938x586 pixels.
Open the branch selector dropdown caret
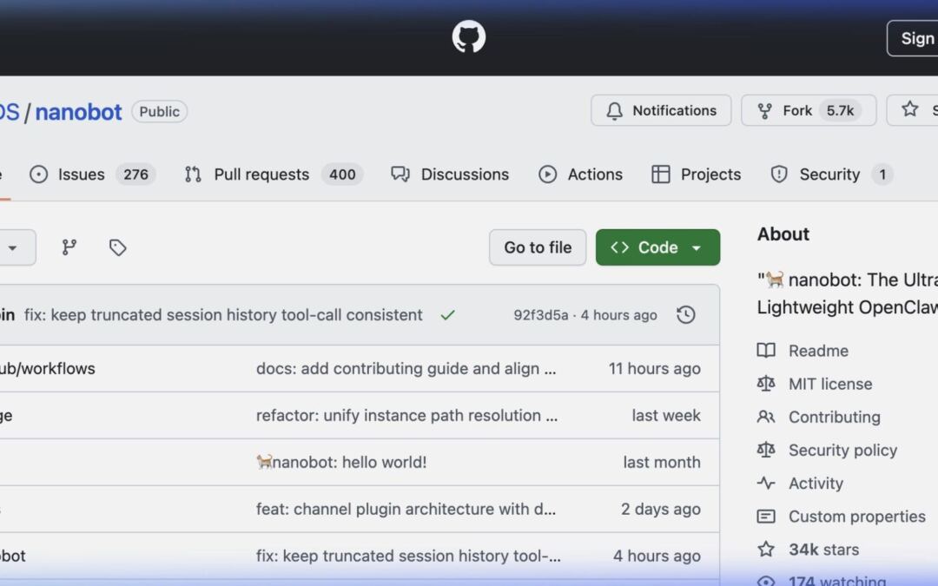[13, 247]
